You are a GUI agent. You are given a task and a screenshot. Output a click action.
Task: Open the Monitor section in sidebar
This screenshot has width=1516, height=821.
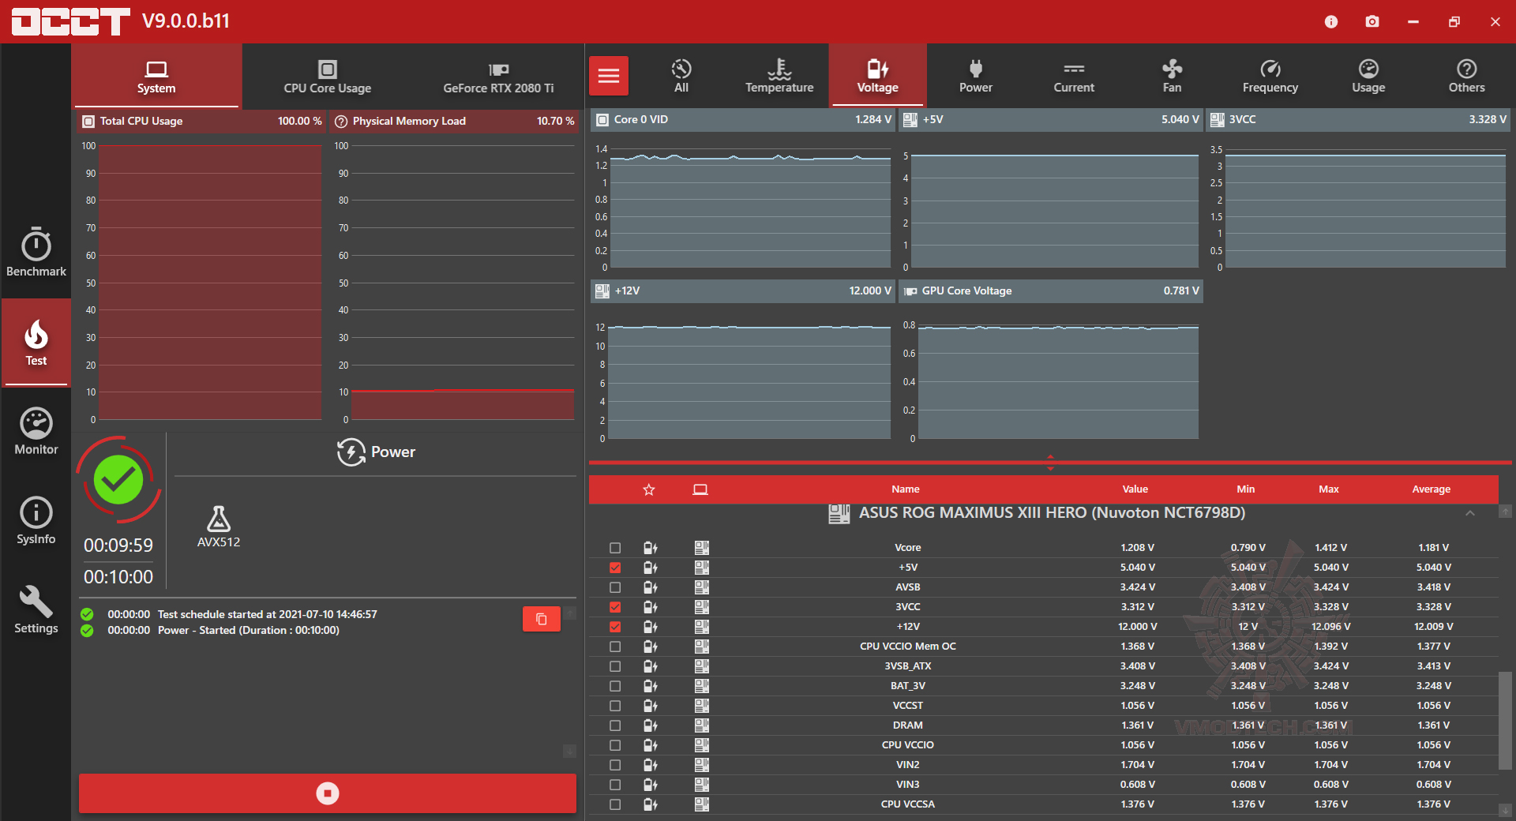tap(36, 430)
